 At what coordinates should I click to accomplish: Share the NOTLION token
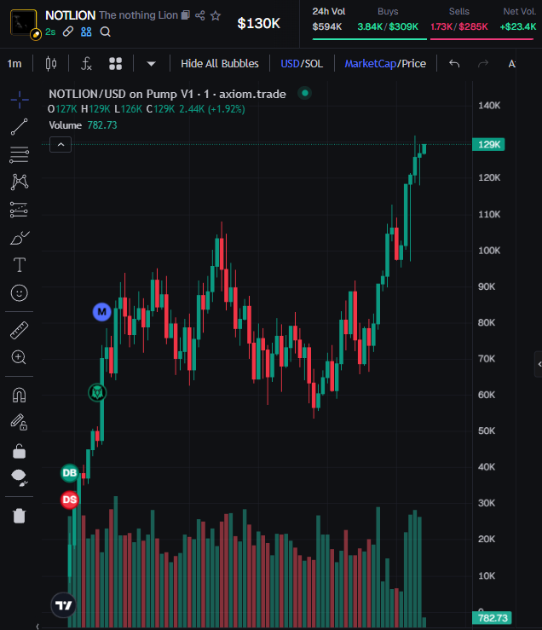tap(200, 15)
